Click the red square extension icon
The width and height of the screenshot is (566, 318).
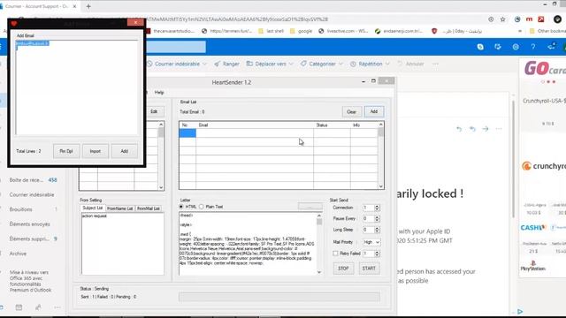[x=540, y=19]
